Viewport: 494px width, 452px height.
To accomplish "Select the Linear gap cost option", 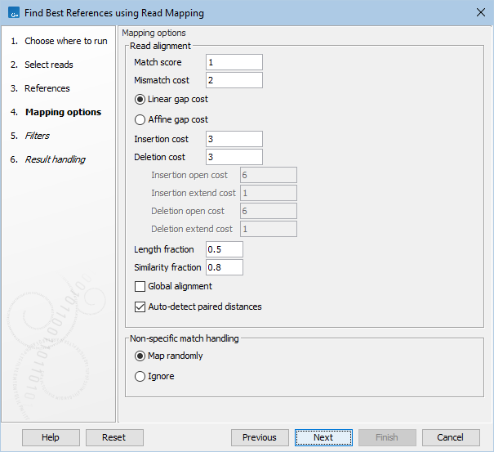I will click(140, 99).
